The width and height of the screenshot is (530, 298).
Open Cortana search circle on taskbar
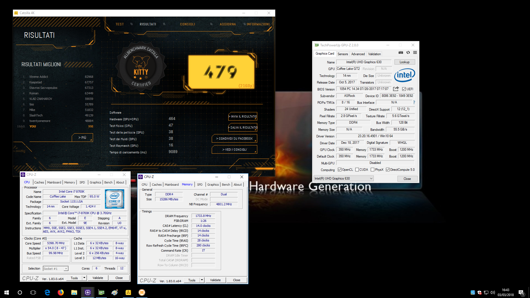(20, 292)
